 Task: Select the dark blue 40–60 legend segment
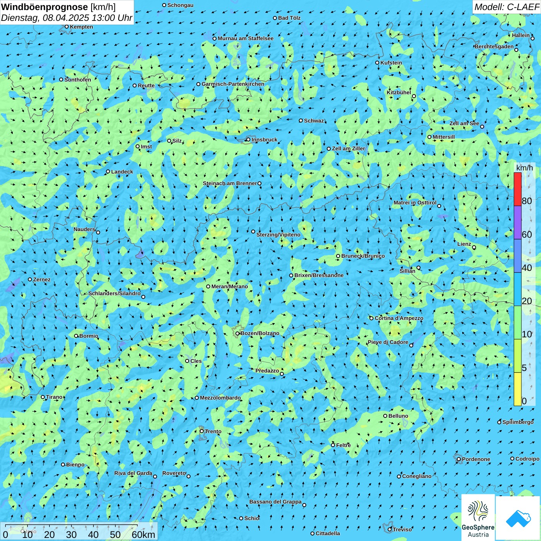(517, 256)
